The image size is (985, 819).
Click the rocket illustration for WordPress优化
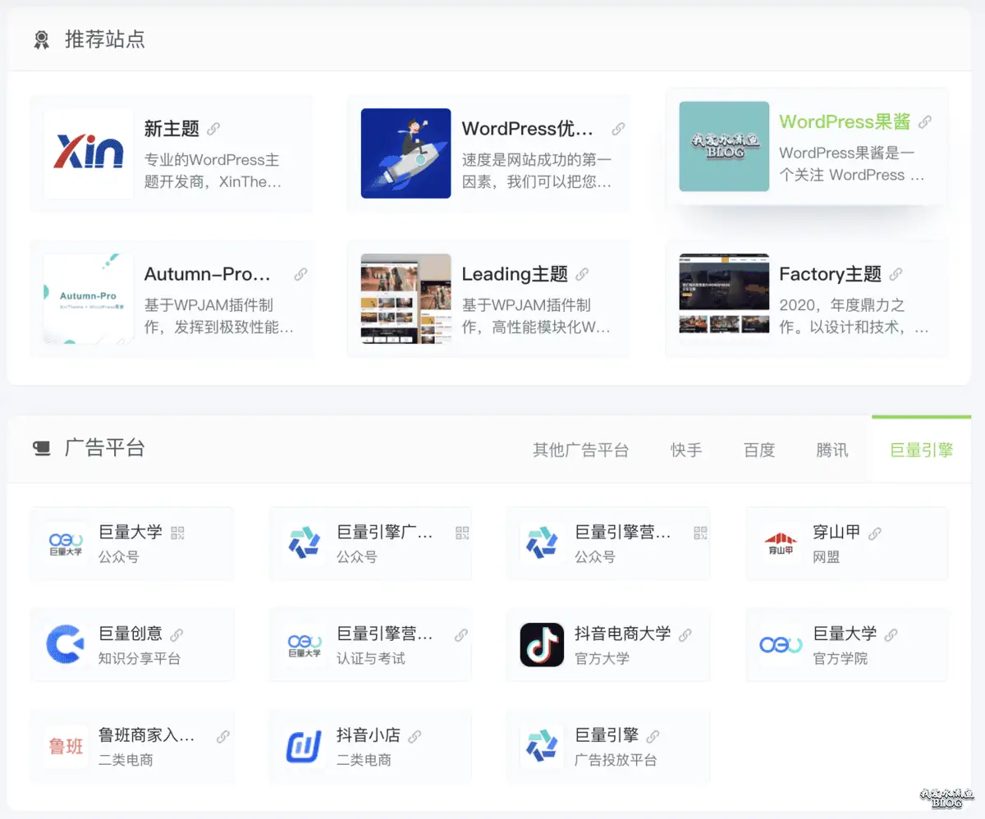404,153
